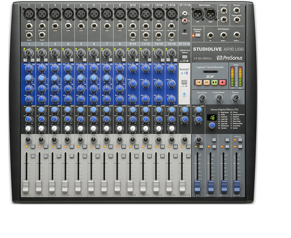
Task: Click the channel 3 solo button above fader
Action: (x=59, y=156)
